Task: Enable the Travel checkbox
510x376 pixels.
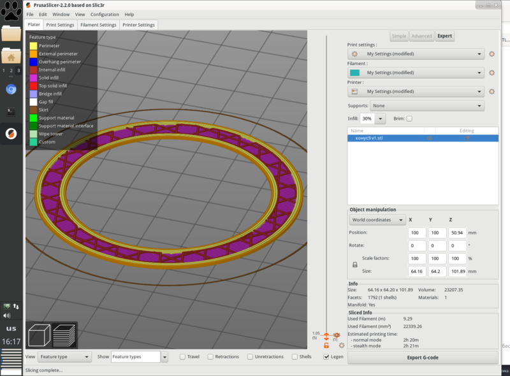Action: pyautogui.click(x=183, y=357)
